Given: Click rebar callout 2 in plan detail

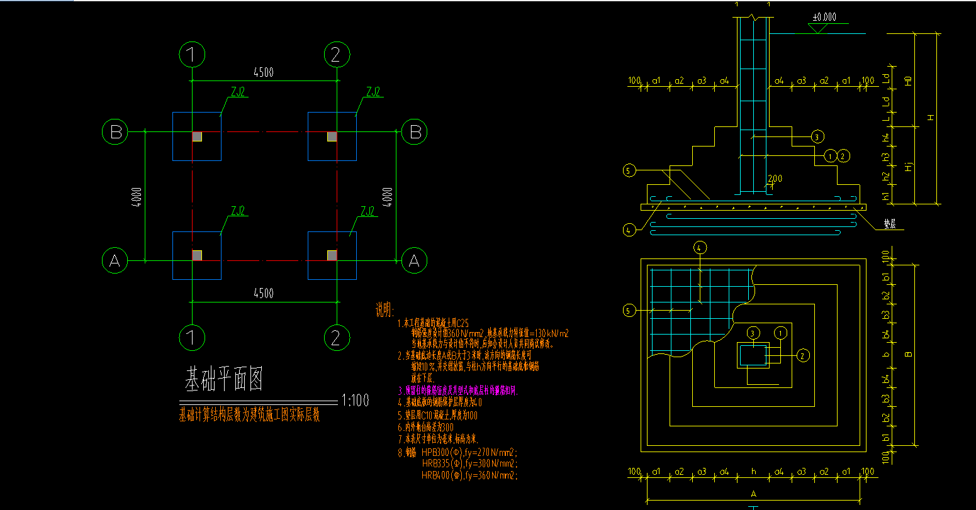Looking at the screenshot, I should point(802,355).
